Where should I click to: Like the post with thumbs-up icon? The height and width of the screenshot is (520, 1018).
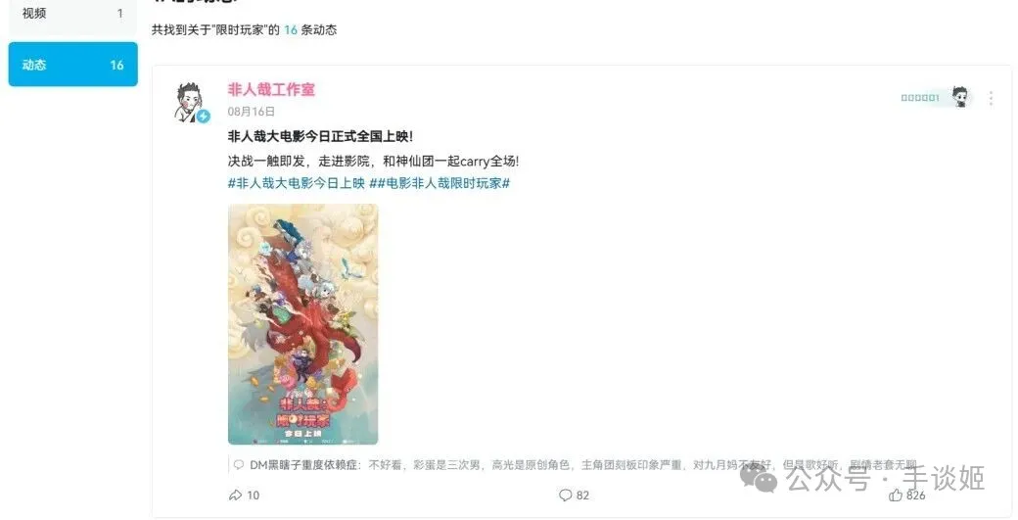tap(896, 496)
